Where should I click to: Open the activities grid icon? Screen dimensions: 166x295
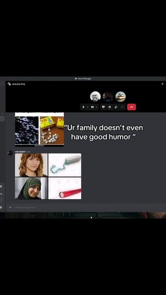click(110, 107)
